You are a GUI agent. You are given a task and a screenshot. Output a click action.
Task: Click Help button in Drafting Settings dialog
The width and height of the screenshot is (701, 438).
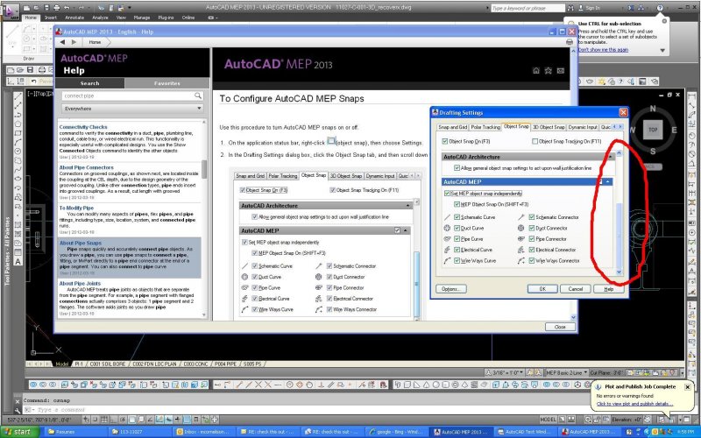tap(608, 289)
